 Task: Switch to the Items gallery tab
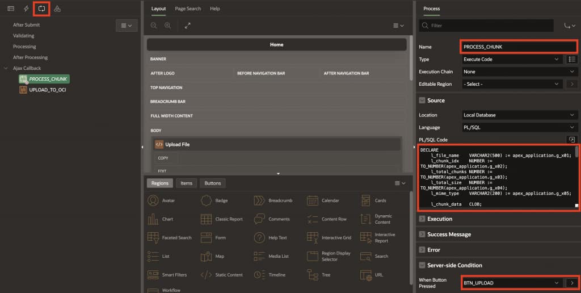tap(186, 183)
